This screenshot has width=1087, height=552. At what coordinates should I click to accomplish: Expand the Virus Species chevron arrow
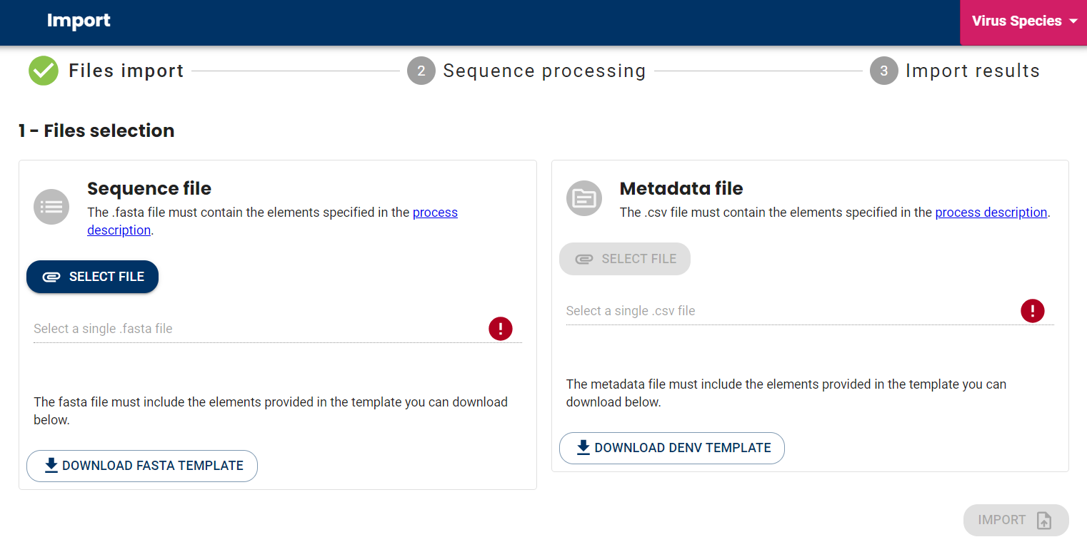click(1071, 21)
